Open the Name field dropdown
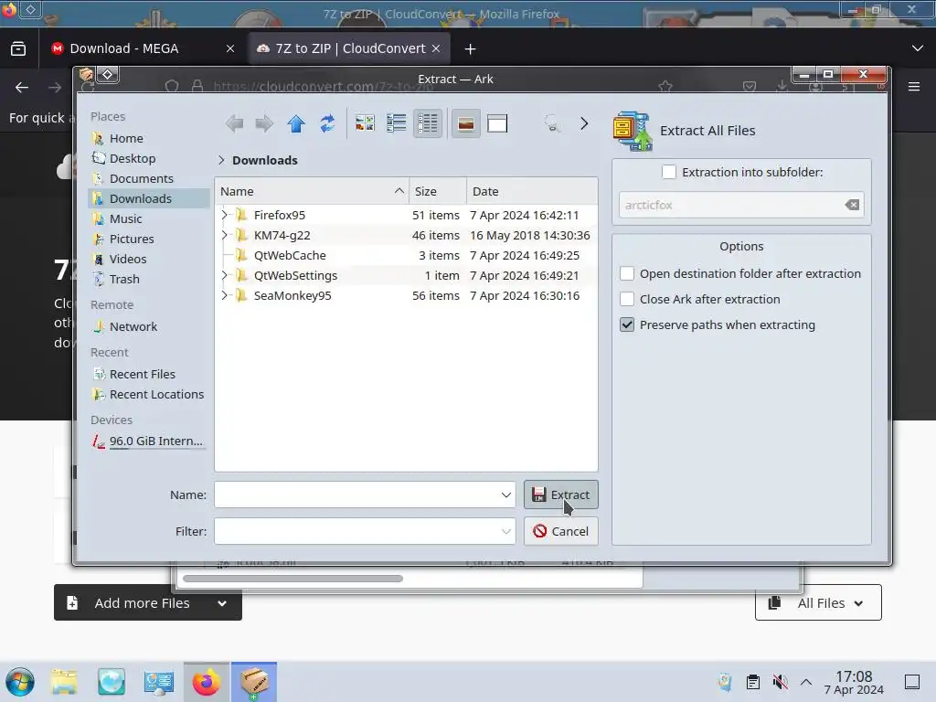 (x=505, y=495)
